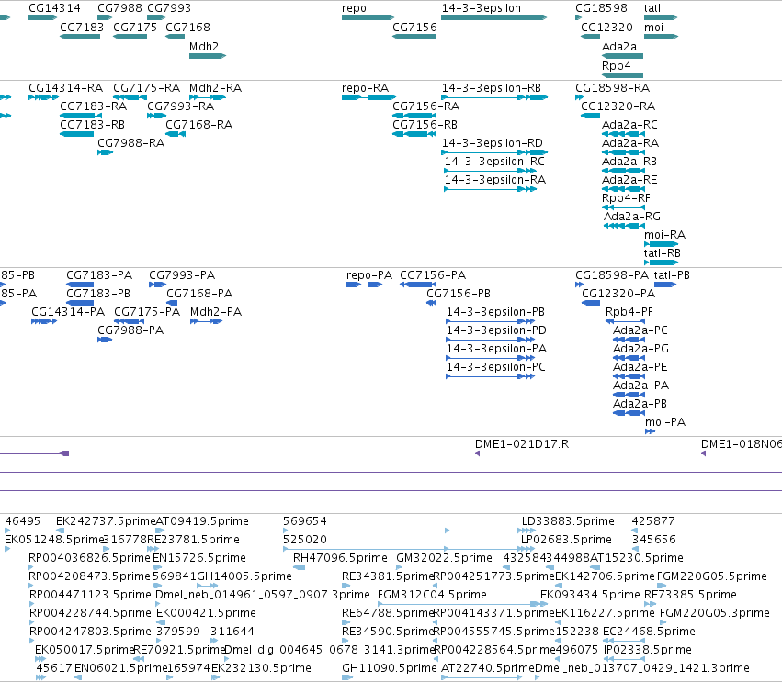This screenshot has height=682, width=782.
Task: Click the CG7156-RB transcript
Action: (x=414, y=133)
